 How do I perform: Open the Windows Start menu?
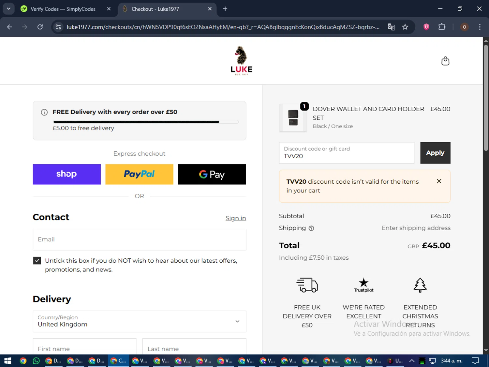[8, 361]
